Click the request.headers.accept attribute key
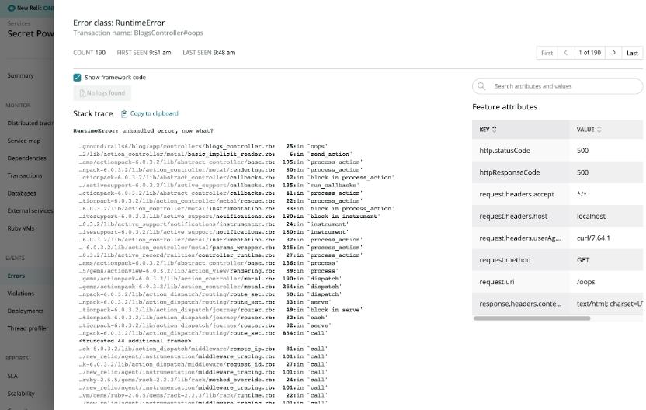Viewport: 646px width, 410px height. click(x=516, y=194)
